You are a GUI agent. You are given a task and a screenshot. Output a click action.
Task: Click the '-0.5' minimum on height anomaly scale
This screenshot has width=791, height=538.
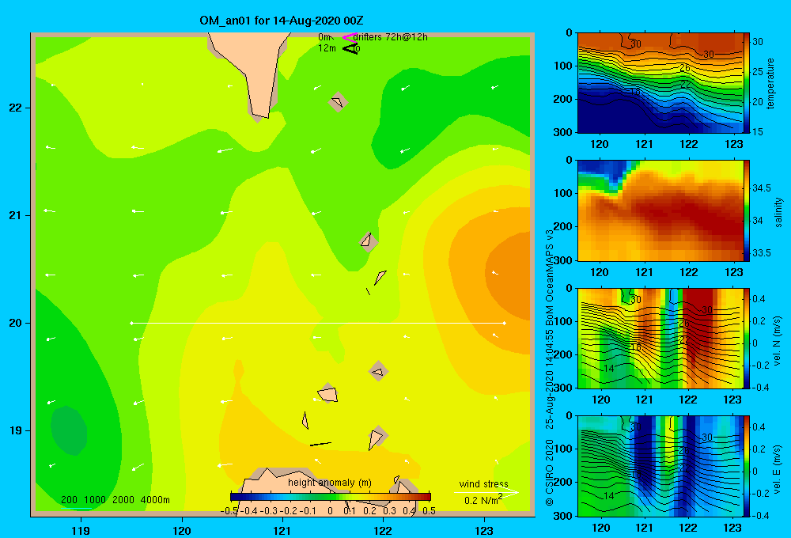click(229, 511)
